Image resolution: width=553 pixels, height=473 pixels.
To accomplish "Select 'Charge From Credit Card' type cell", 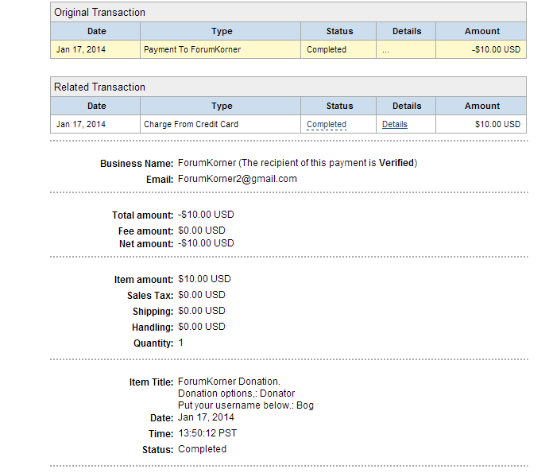I will point(220,124).
